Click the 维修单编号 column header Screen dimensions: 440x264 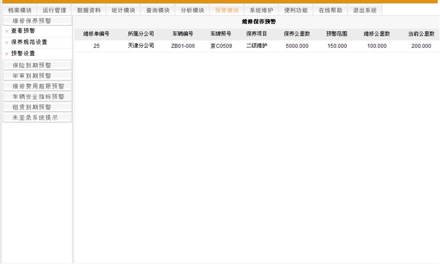point(96,34)
